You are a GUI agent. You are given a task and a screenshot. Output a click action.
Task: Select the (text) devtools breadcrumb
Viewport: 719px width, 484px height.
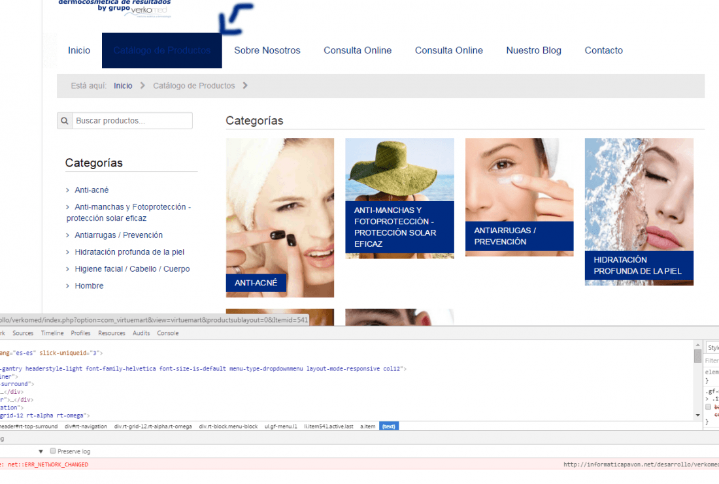tap(389, 427)
